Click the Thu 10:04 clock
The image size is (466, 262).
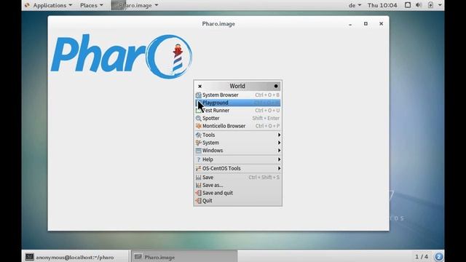pyautogui.click(x=382, y=5)
